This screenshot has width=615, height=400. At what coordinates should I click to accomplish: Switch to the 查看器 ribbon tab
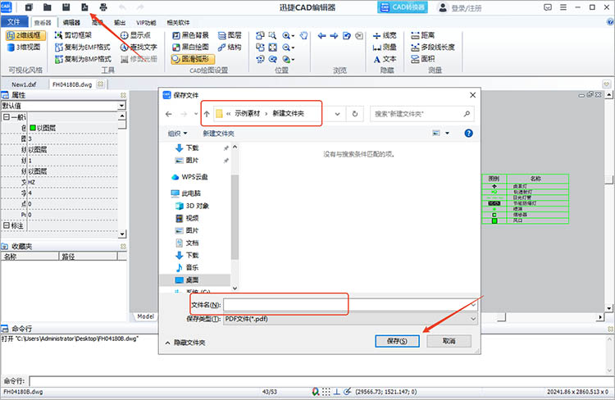(43, 22)
